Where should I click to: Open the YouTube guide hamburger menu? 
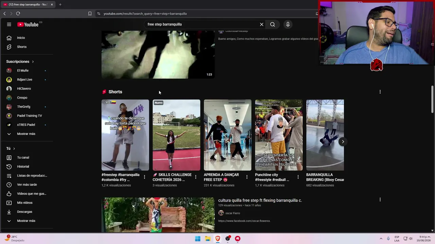(x=9, y=24)
